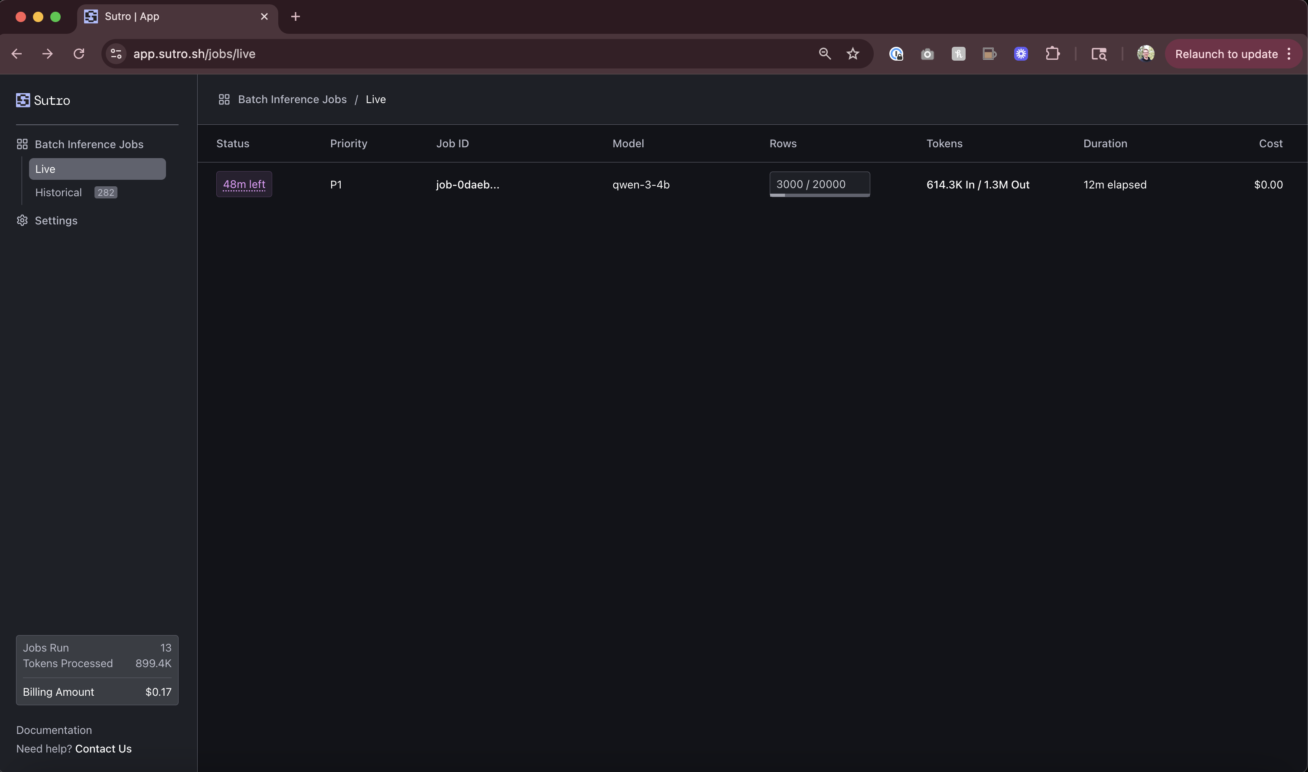The height and width of the screenshot is (772, 1308).
Task: Click the gray square extension icon
Action: click(958, 54)
